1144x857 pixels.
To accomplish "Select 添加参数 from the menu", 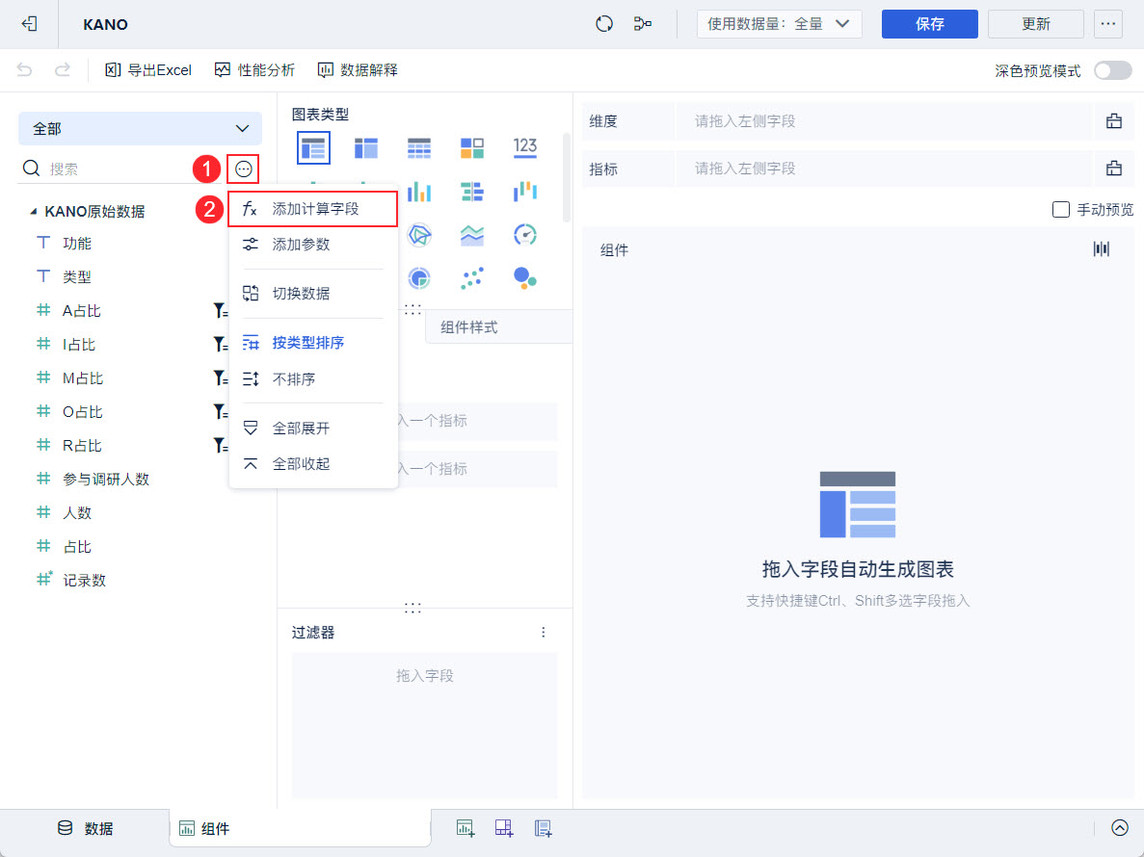I will coord(313,245).
